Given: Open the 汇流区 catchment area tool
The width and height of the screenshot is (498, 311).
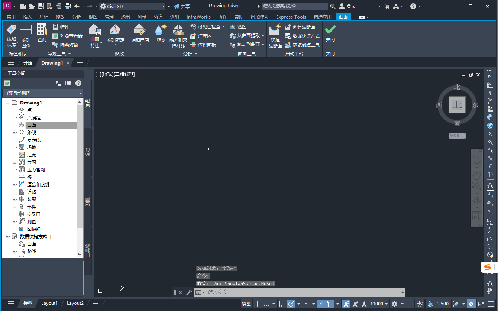Looking at the screenshot, I should click(201, 36).
